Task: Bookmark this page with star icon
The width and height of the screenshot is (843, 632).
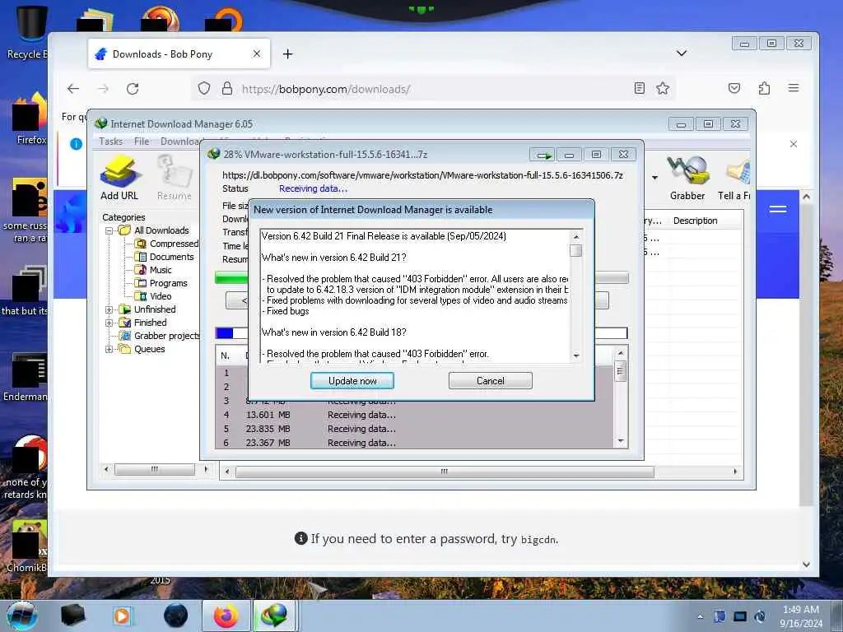Action: coord(663,88)
